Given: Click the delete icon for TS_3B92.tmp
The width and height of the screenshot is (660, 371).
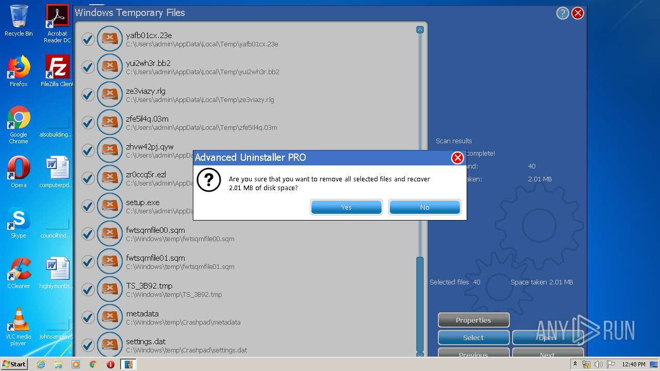Looking at the screenshot, I should [x=109, y=289].
